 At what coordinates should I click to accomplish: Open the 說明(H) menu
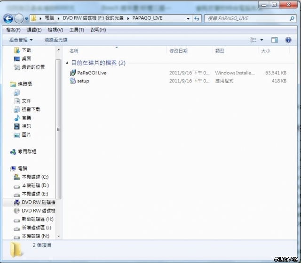point(98,30)
